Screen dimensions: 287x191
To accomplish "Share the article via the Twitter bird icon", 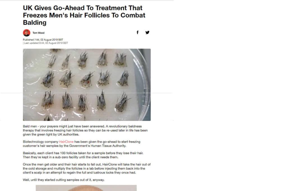I will [x=147, y=32].
